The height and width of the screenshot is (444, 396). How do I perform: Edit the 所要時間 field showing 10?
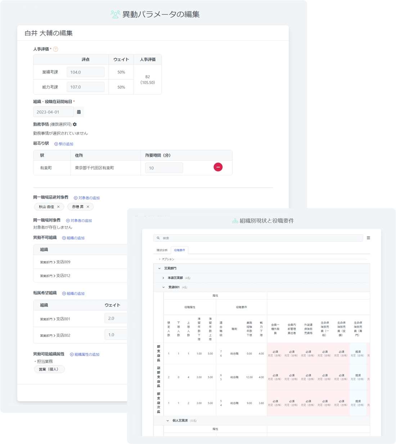click(x=164, y=168)
